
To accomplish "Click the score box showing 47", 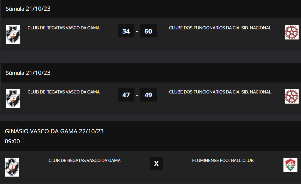I will 126,95.
